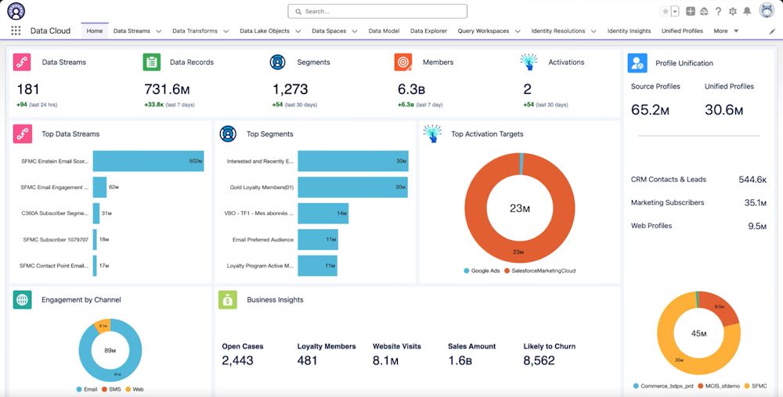
Task: Click the Email Preferred Audience bar
Action: coord(318,240)
